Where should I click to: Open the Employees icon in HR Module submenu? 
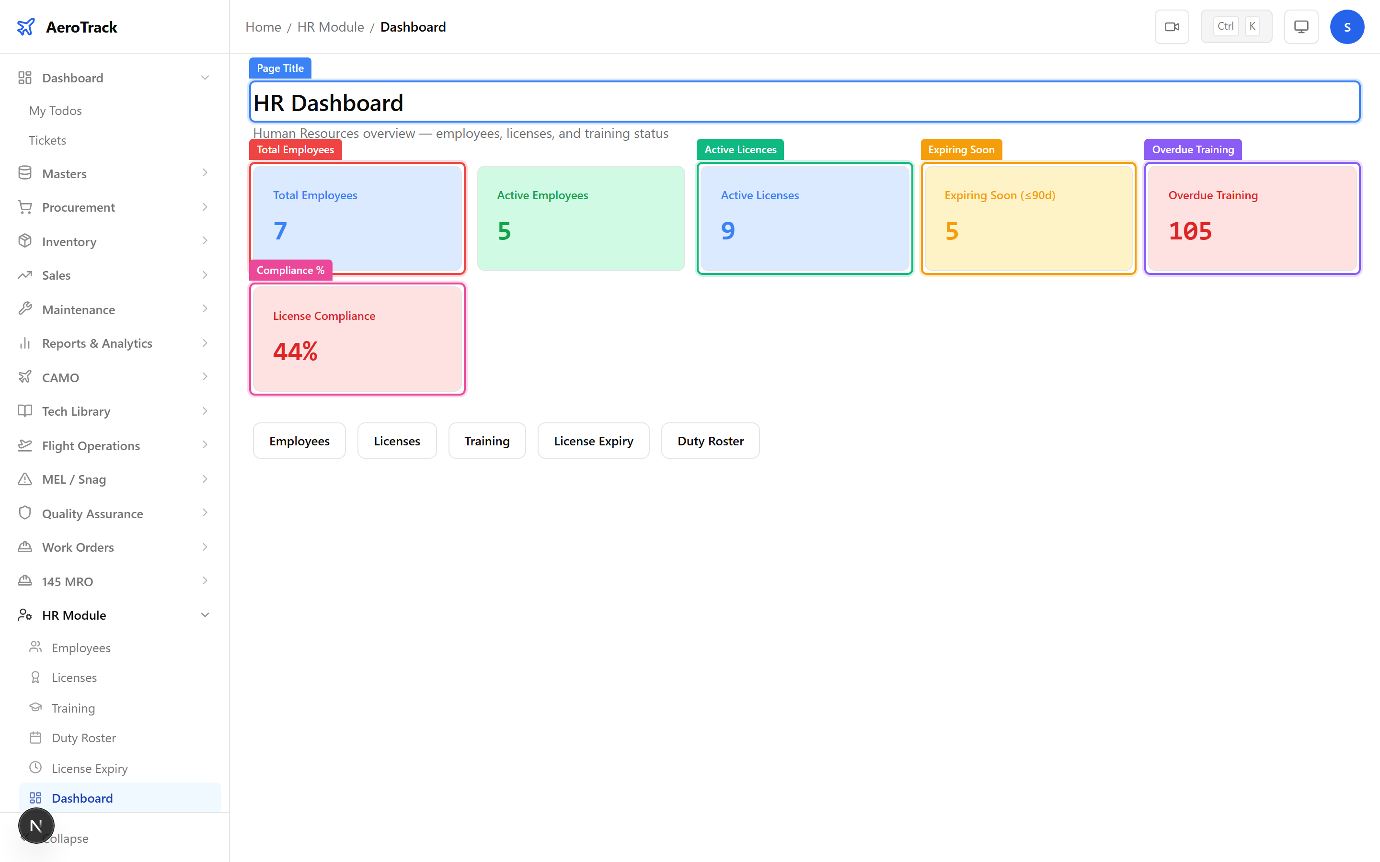point(36,647)
